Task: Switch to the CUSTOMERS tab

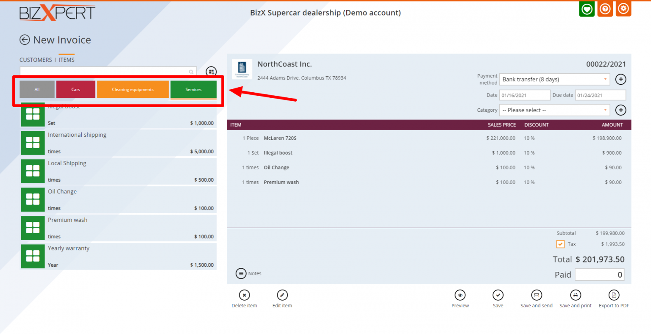Action: (36, 60)
